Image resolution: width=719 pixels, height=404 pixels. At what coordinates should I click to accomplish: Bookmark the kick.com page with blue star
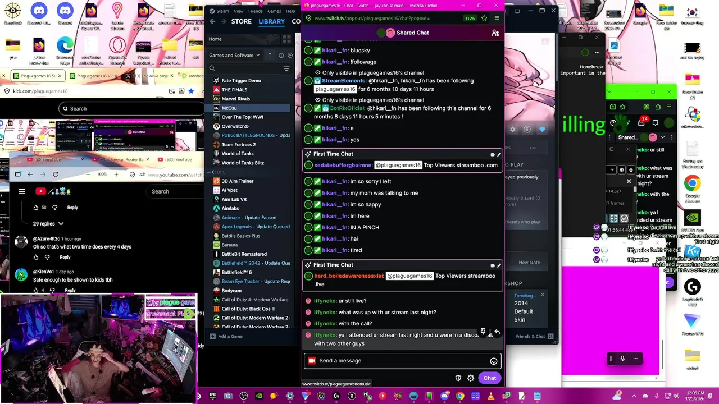(191, 91)
